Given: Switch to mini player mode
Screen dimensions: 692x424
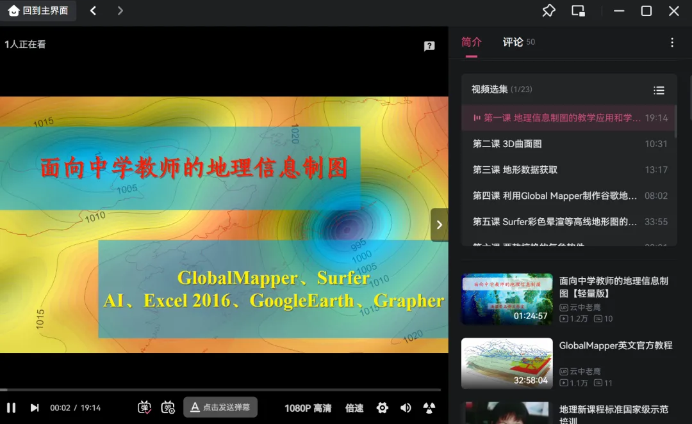Looking at the screenshot, I should click(x=578, y=11).
